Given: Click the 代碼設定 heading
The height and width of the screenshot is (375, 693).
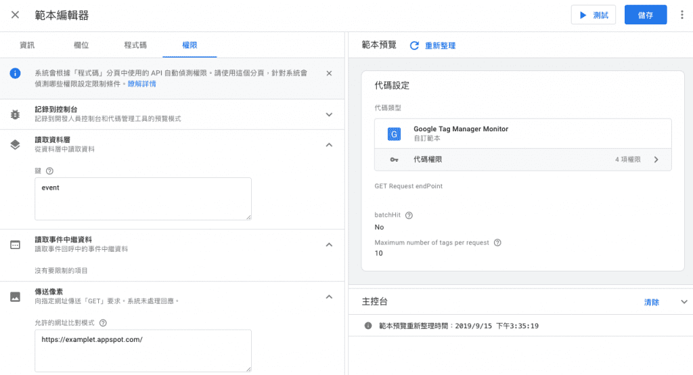Looking at the screenshot, I should 392,86.
